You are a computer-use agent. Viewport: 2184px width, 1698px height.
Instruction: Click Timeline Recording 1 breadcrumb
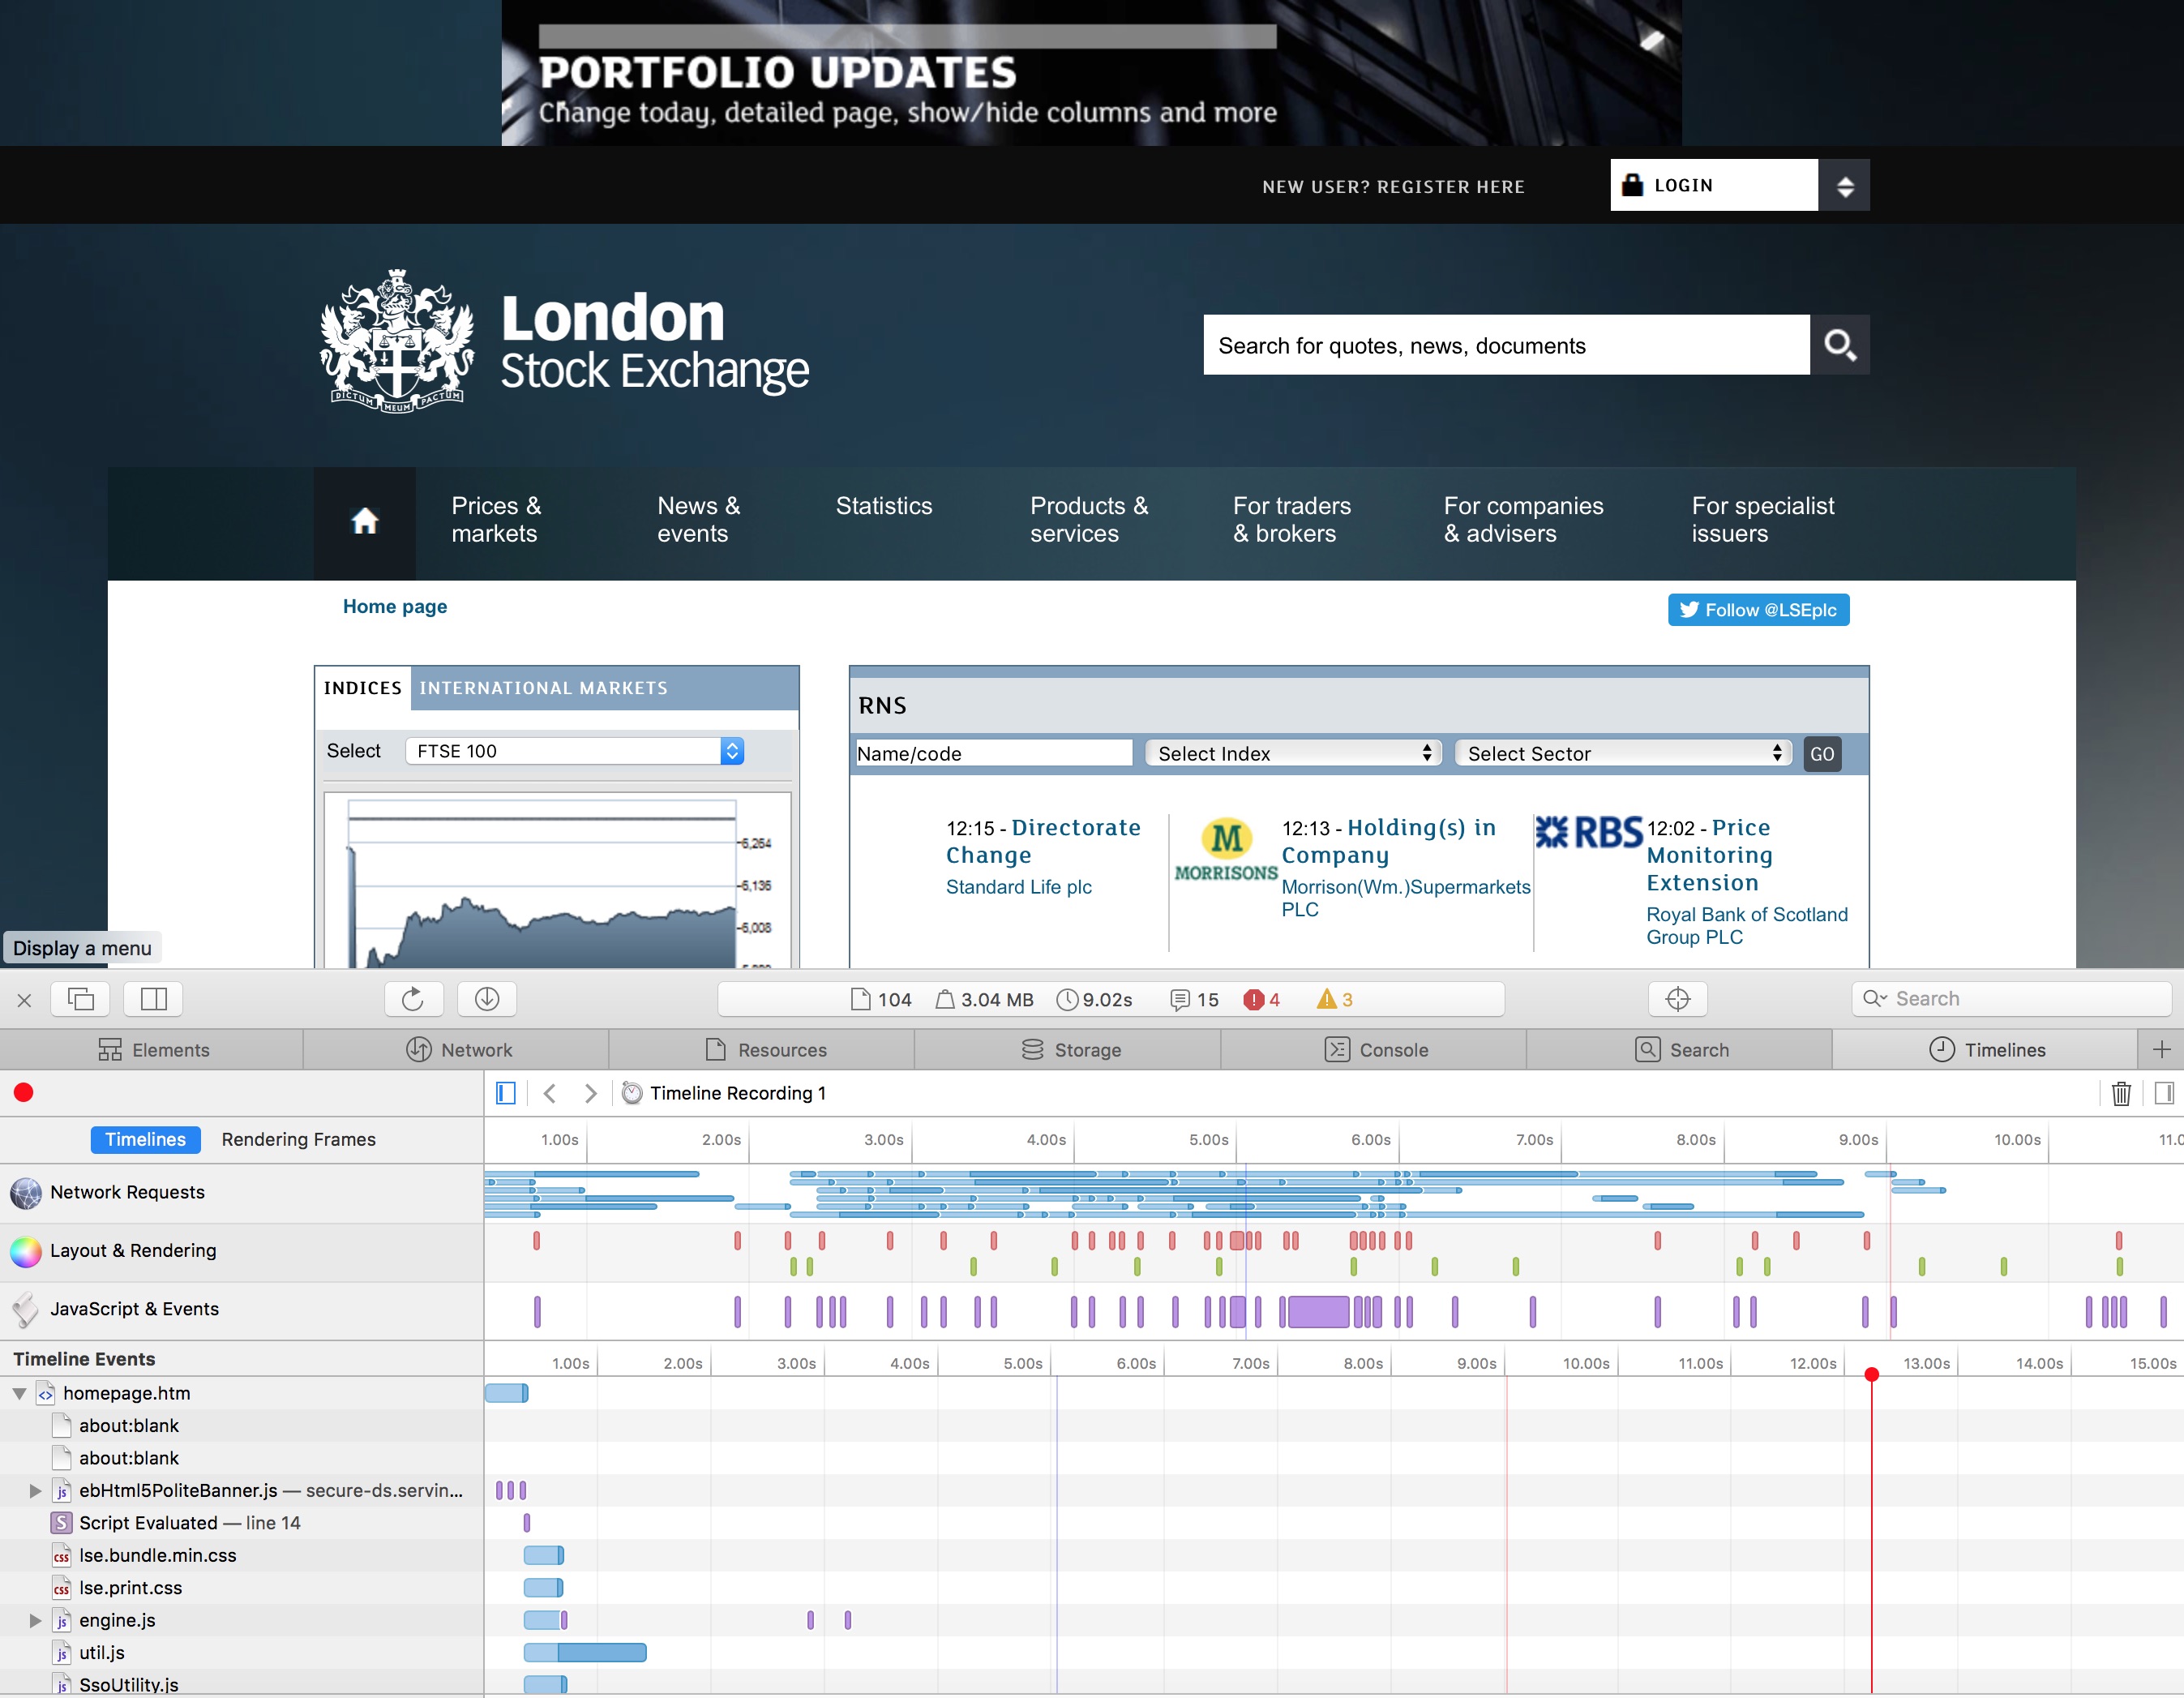725,1093
